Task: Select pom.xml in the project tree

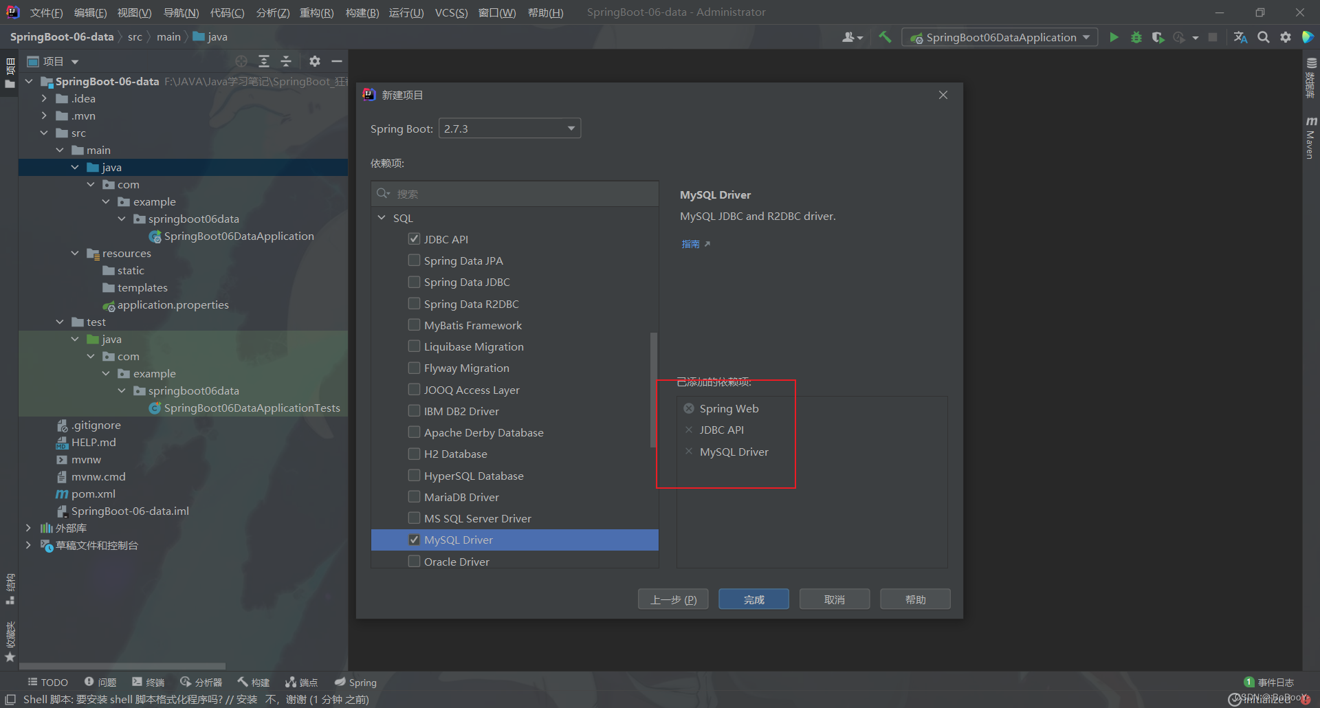Action: point(93,494)
